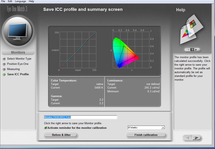Click the bullet beside Position Eye-One
Viewport: 215px width, 149px height.
tap(4, 64)
